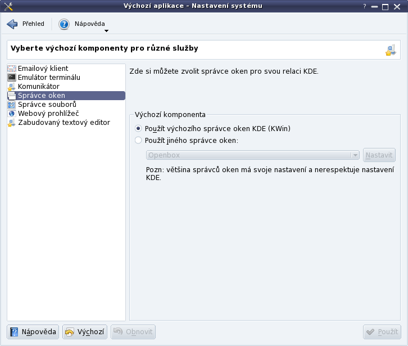Select Webový prohlížeč in the list
Viewport: 408px width, 346px height.
[x=66, y=114]
